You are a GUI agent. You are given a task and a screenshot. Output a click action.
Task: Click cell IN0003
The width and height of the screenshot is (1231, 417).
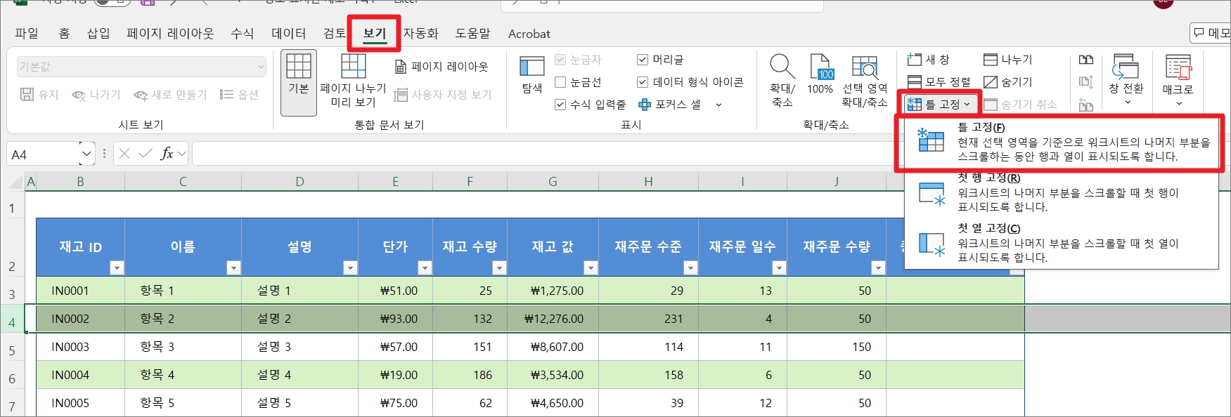[80, 347]
